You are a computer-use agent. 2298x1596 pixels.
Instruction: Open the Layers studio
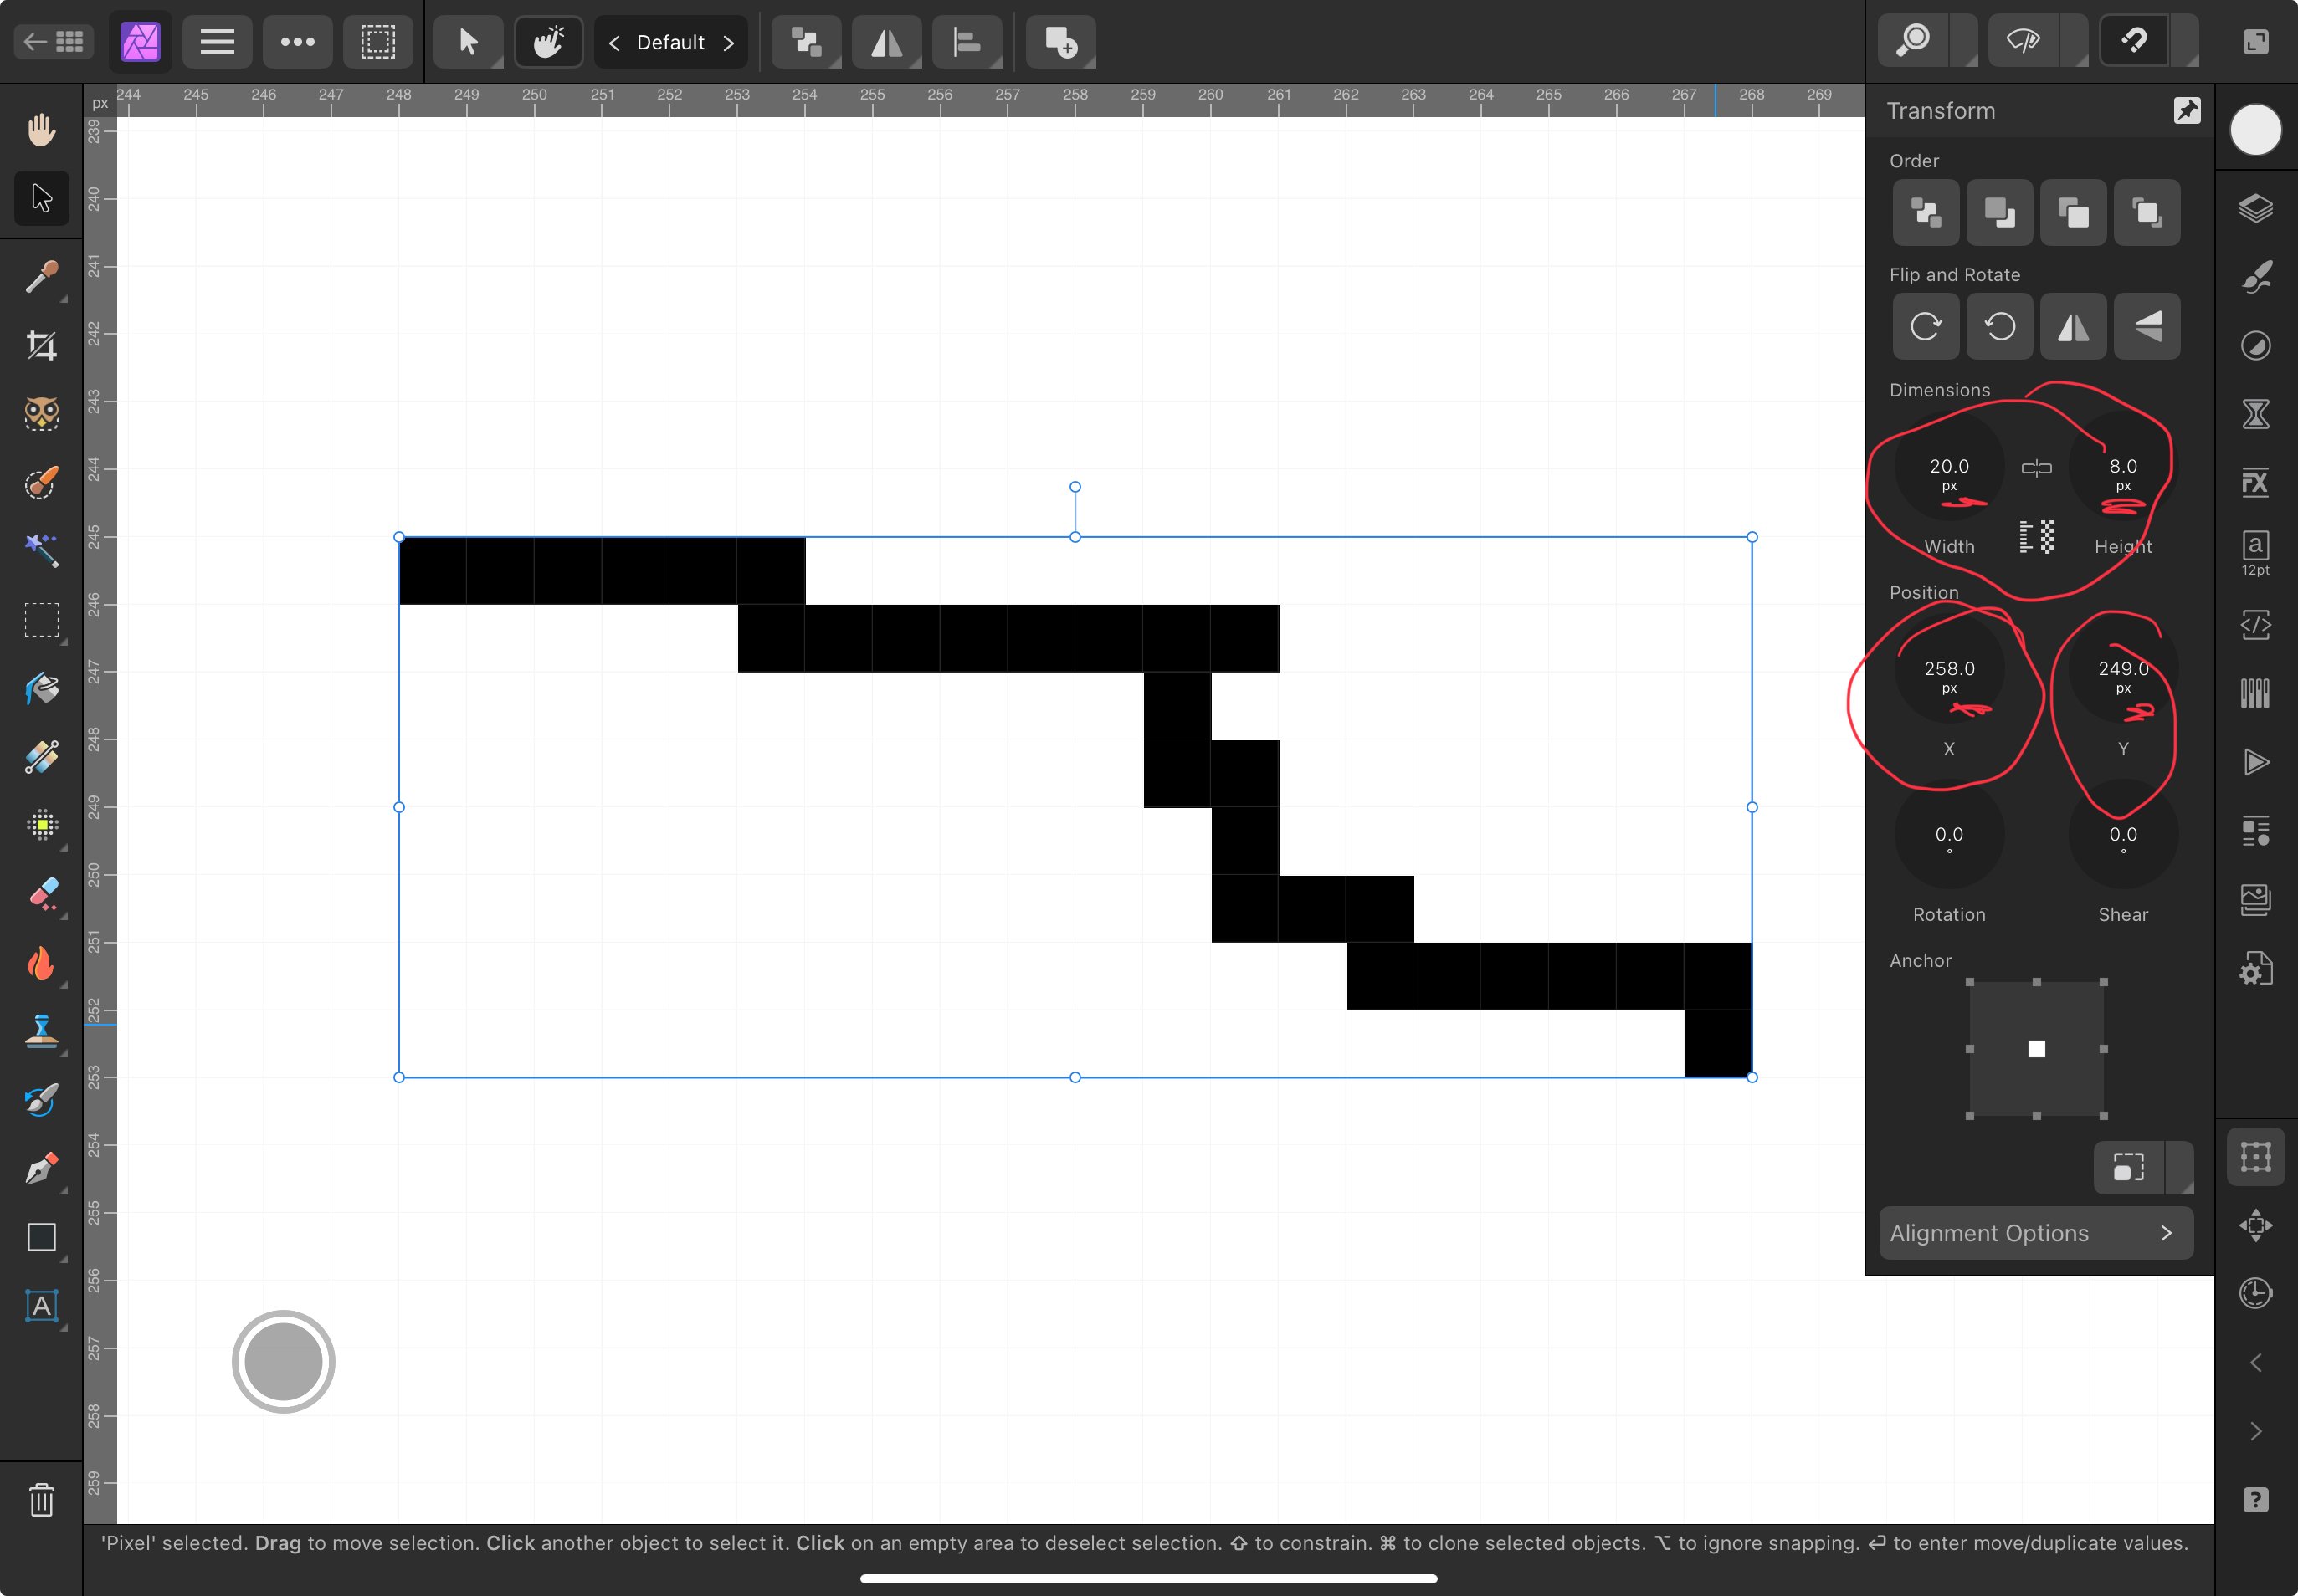2255,208
